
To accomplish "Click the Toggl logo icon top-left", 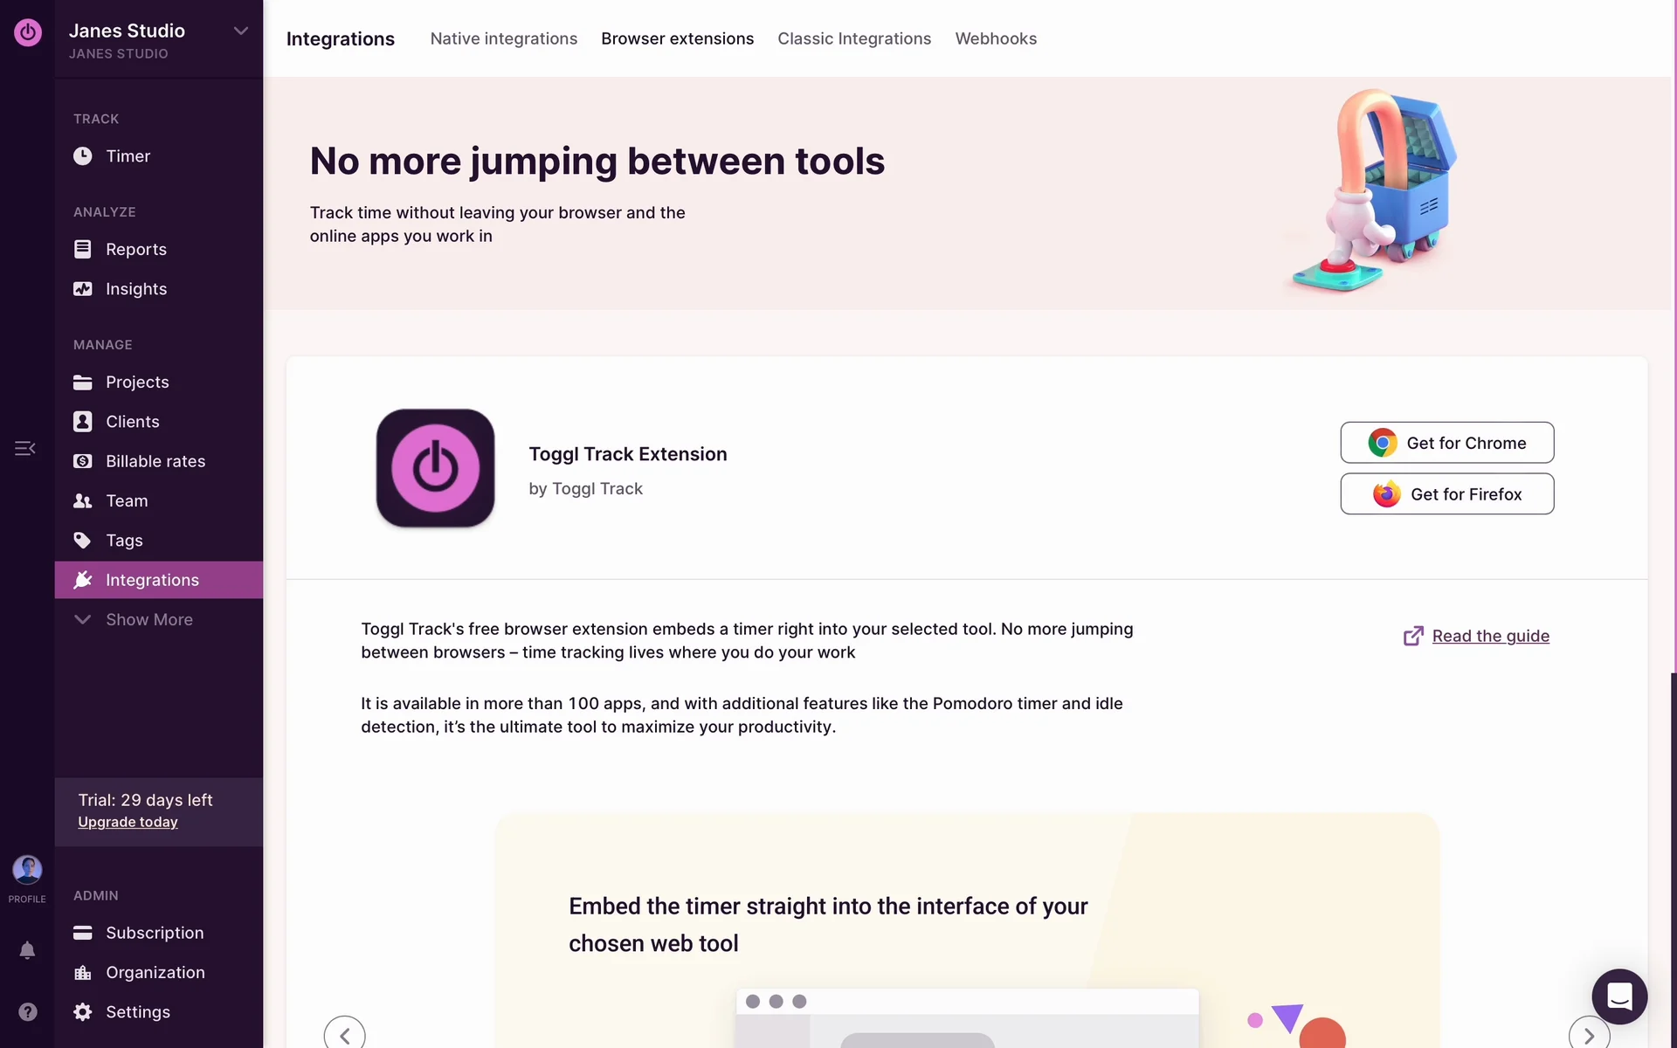I will pyautogui.click(x=27, y=32).
